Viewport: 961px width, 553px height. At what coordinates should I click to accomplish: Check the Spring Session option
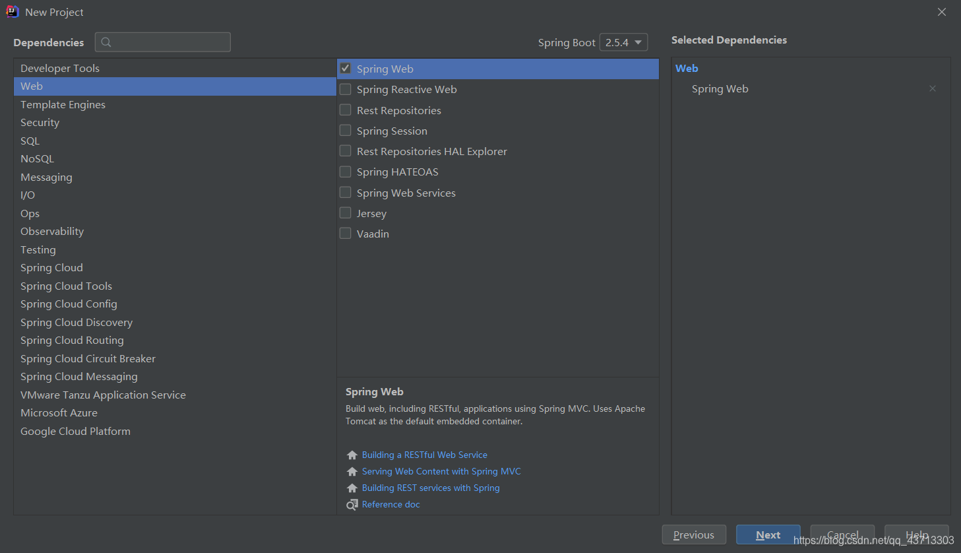pyautogui.click(x=345, y=130)
